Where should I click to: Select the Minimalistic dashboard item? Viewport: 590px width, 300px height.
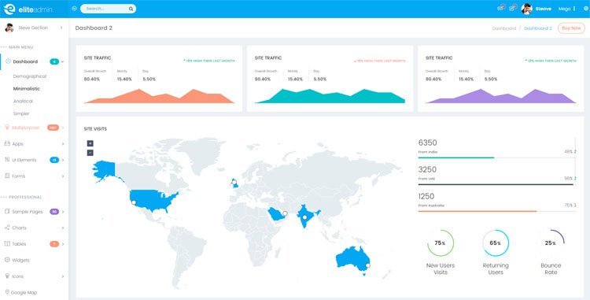(x=26, y=89)
